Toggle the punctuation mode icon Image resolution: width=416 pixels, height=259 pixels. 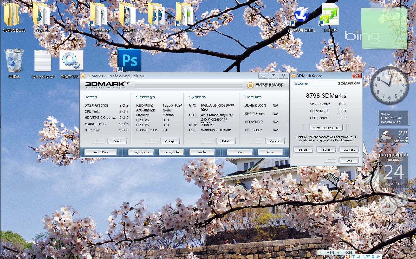[x=363, y=257]
